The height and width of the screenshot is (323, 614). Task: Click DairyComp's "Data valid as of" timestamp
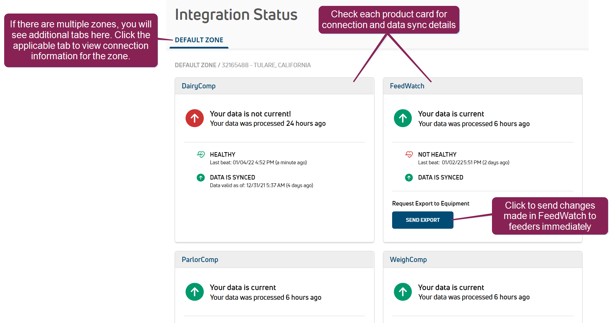261,185
